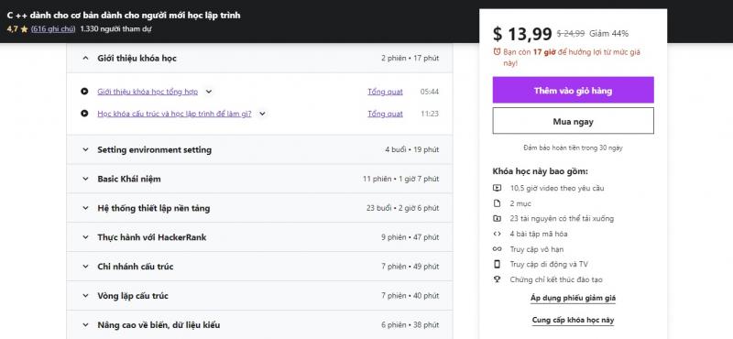
Task: Open the (616 ghi chú) reviews link
Action: [x=53, y=28]
